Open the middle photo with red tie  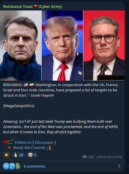(62, 45)
